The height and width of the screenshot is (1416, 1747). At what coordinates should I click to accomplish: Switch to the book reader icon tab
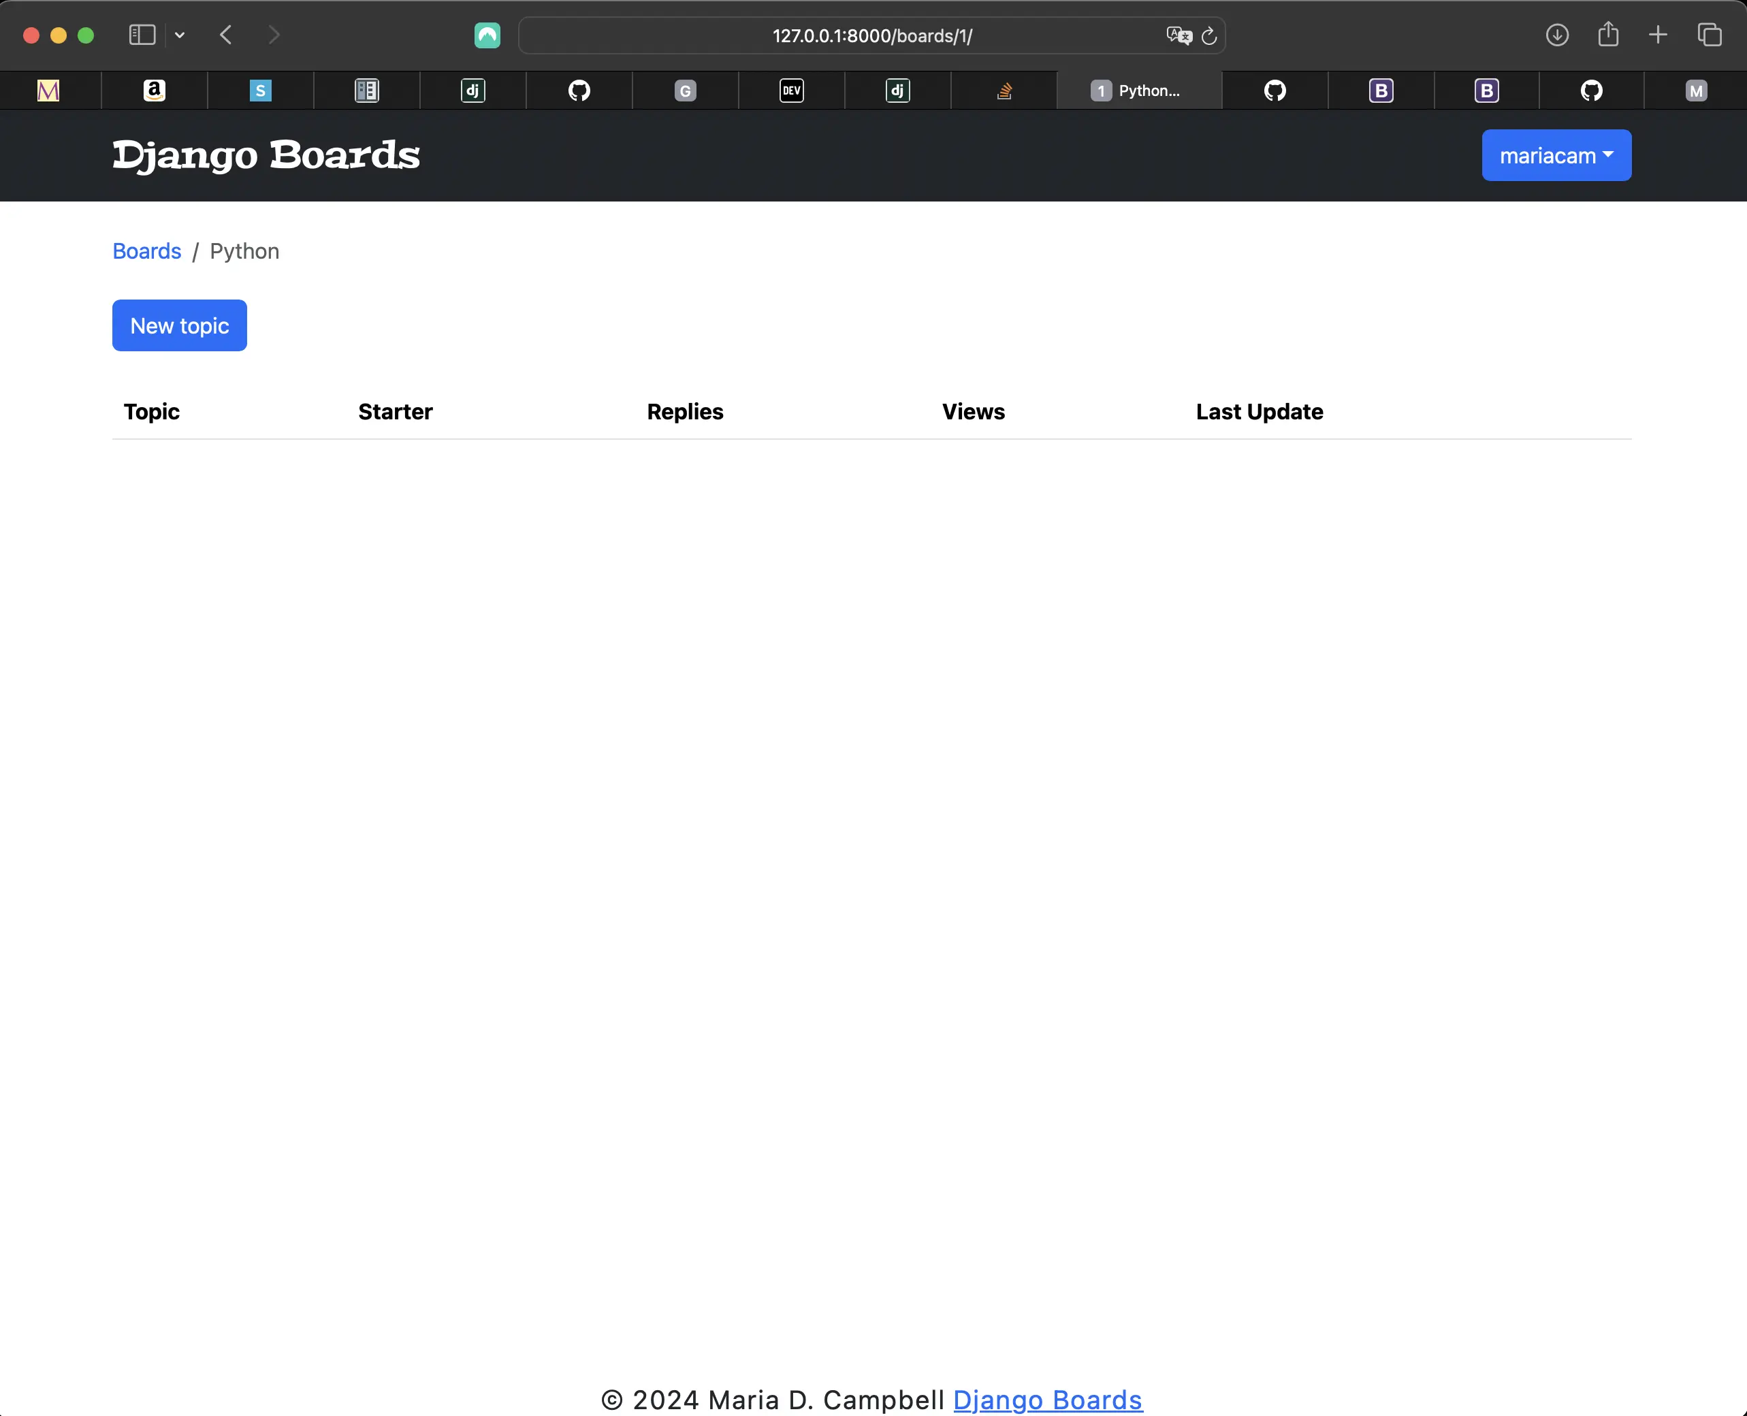pos(367,91)
